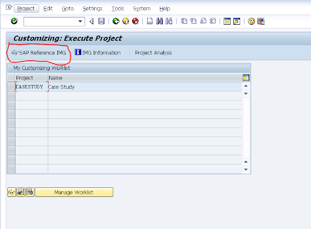Viewport: 311px width, 229px height.
Task: Click scrollbar down arrow below CASESTUDY row
Action: pyautogui.click(x=246, y=94)
